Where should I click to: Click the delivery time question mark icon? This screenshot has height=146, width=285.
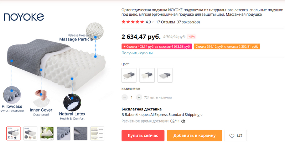pos(183,121)
